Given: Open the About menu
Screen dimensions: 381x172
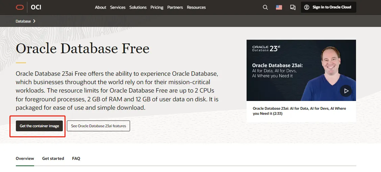Looking at the screenshot, I should [100, 7].
